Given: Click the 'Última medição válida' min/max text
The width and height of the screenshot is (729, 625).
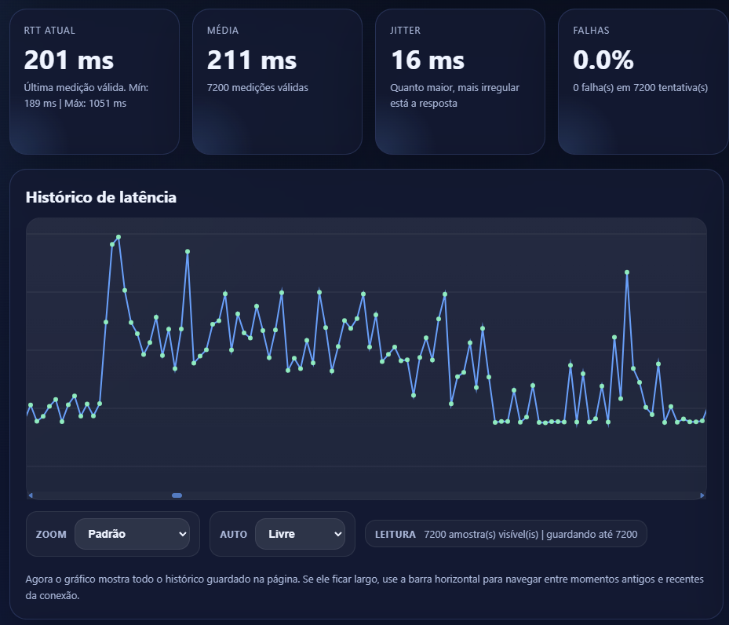Looking at the screenshot, I should [x=86, y=95].
